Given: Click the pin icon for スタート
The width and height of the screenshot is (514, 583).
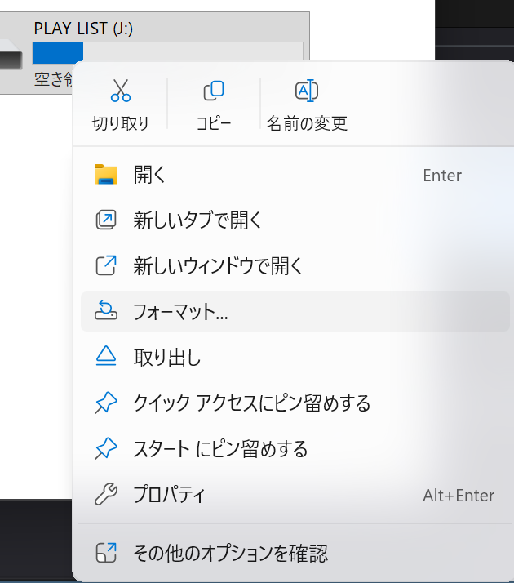Looking at the screenshot, I should 107,449.
